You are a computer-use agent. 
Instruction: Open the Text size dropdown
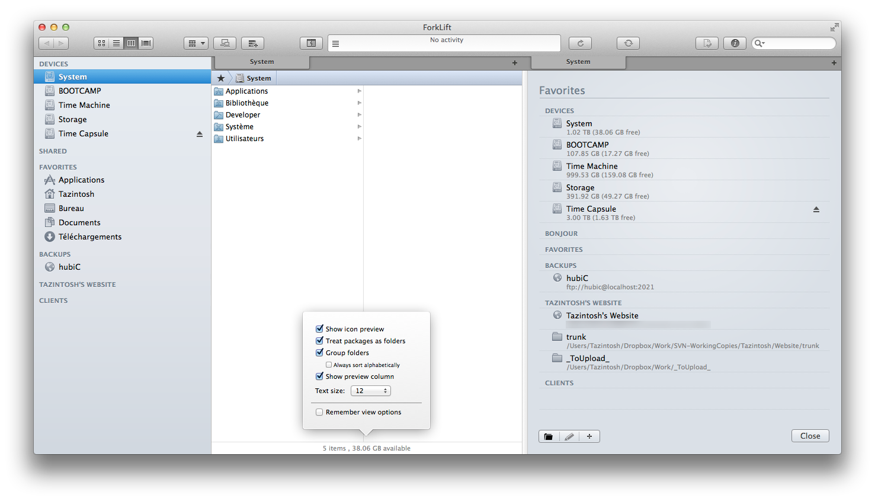370,390
